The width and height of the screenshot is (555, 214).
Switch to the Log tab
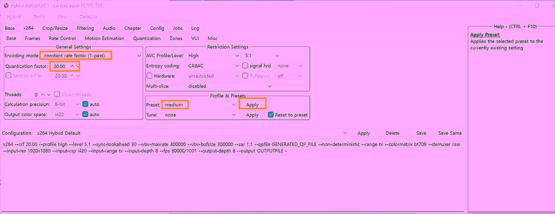pyautogui.click(x=196, y=28)
